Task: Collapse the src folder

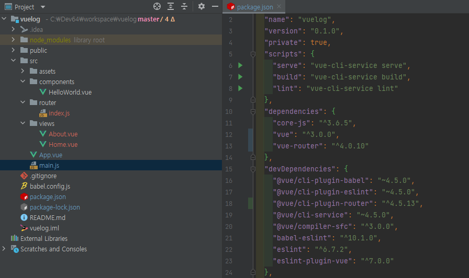Action: [x=13, y=60]
